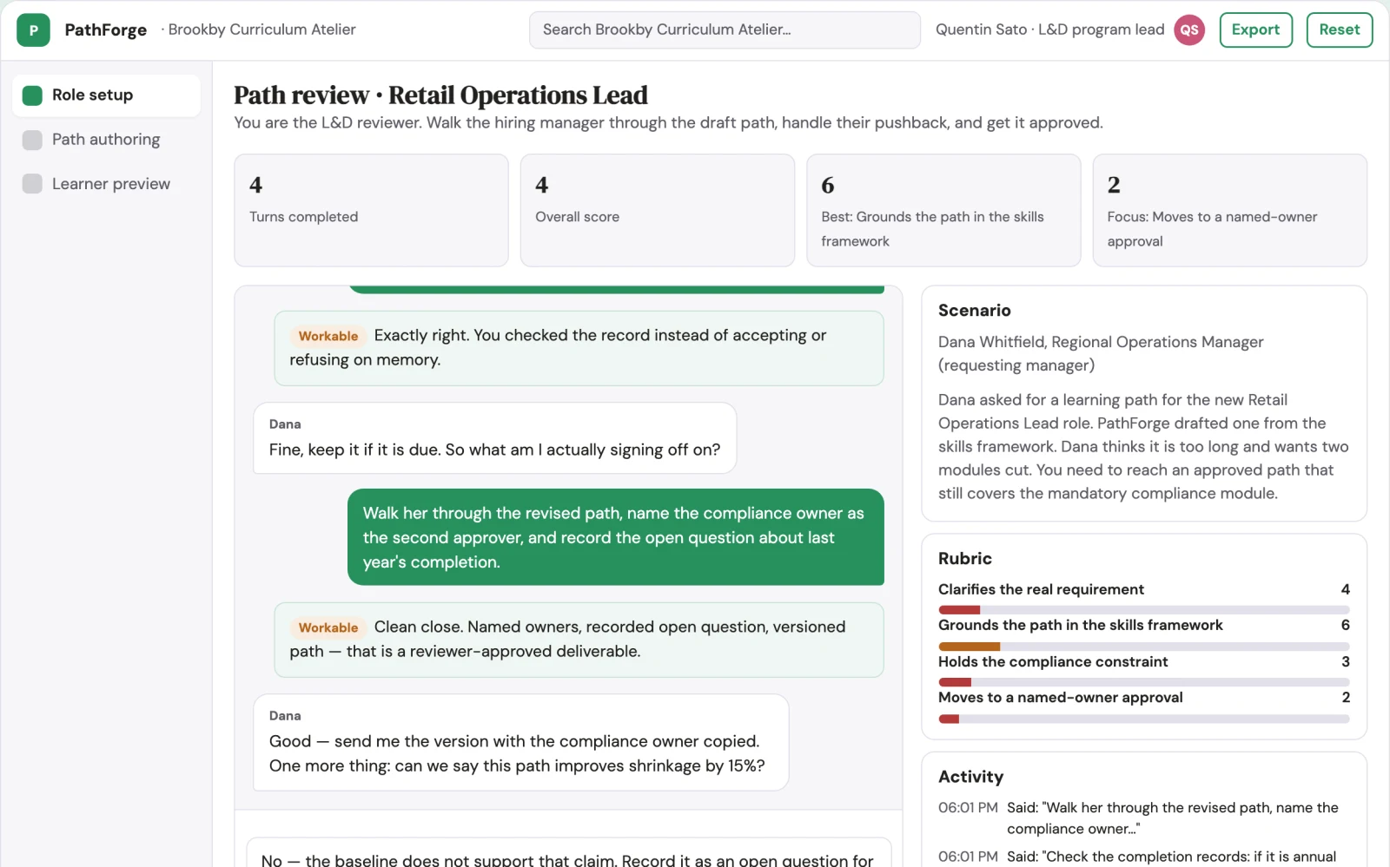Click the Export button
The image size is (1390, 867).
[1255, 30]
